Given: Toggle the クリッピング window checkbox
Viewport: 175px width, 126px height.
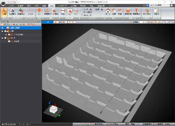Looking at the screenshot, I should click(82, 15).
